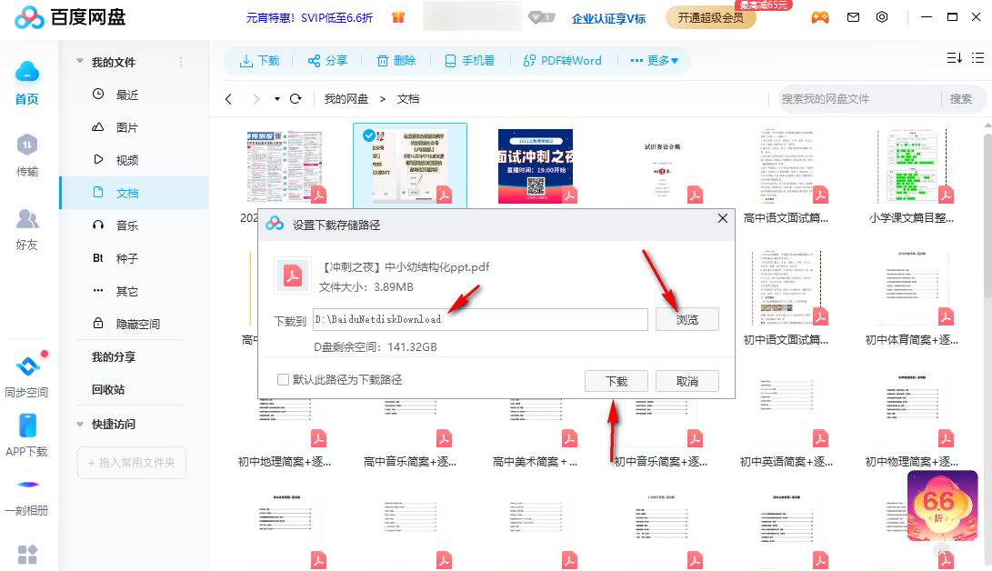Go back with the left arrow
The image size is (992, 571).
228,98
